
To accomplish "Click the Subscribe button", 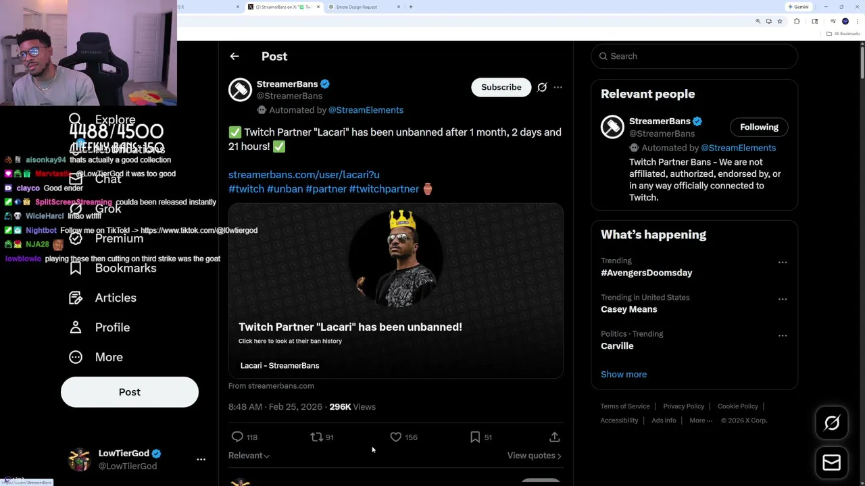I will pyautogui.click(x=501, y=87).
